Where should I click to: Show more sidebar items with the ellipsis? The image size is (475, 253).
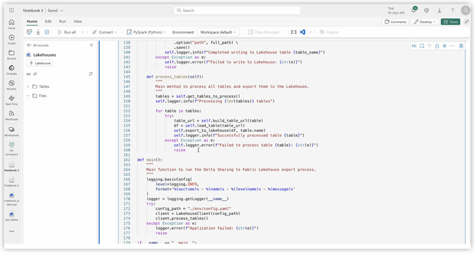click(x=11, y=231)
